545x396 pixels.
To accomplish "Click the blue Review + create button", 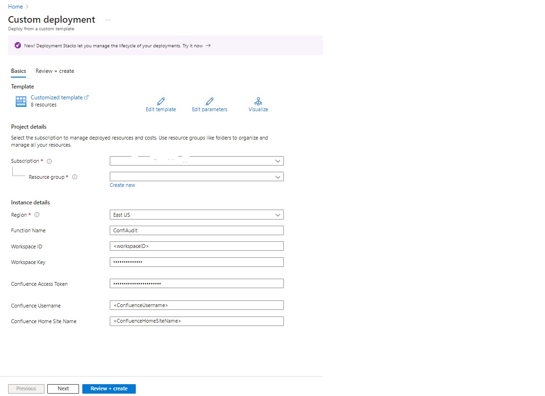I will pyautogui.click(x=109, y=389).
